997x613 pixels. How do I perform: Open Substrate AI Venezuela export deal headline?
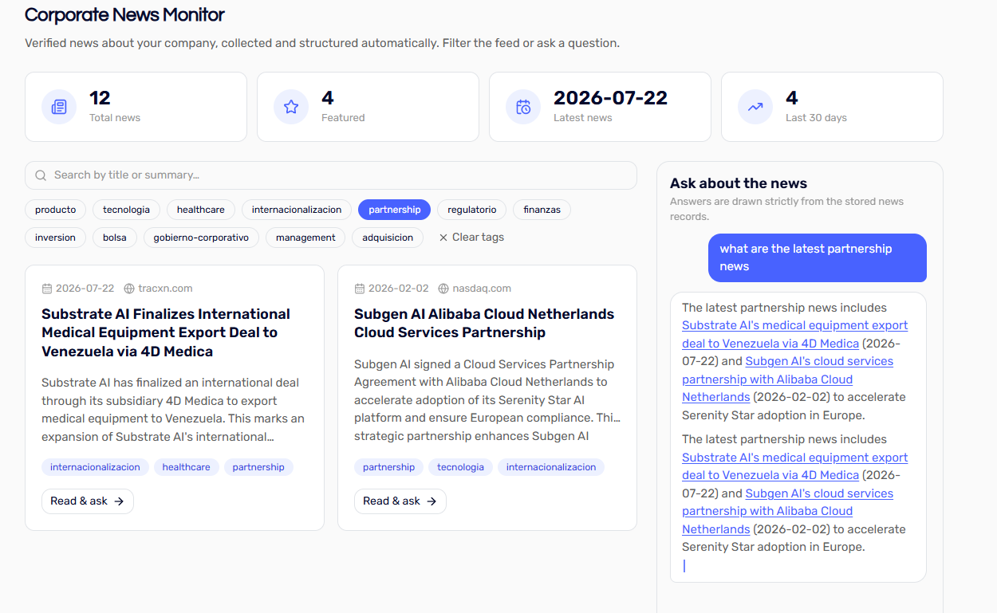[x=166, y=332]
